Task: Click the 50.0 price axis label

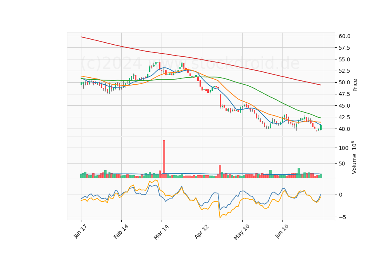Action: [x=344, y=82]
